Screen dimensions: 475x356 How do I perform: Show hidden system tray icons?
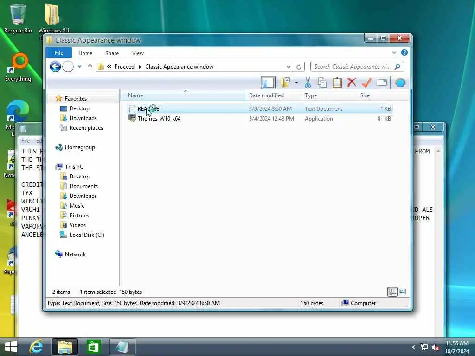click(413, 347)
